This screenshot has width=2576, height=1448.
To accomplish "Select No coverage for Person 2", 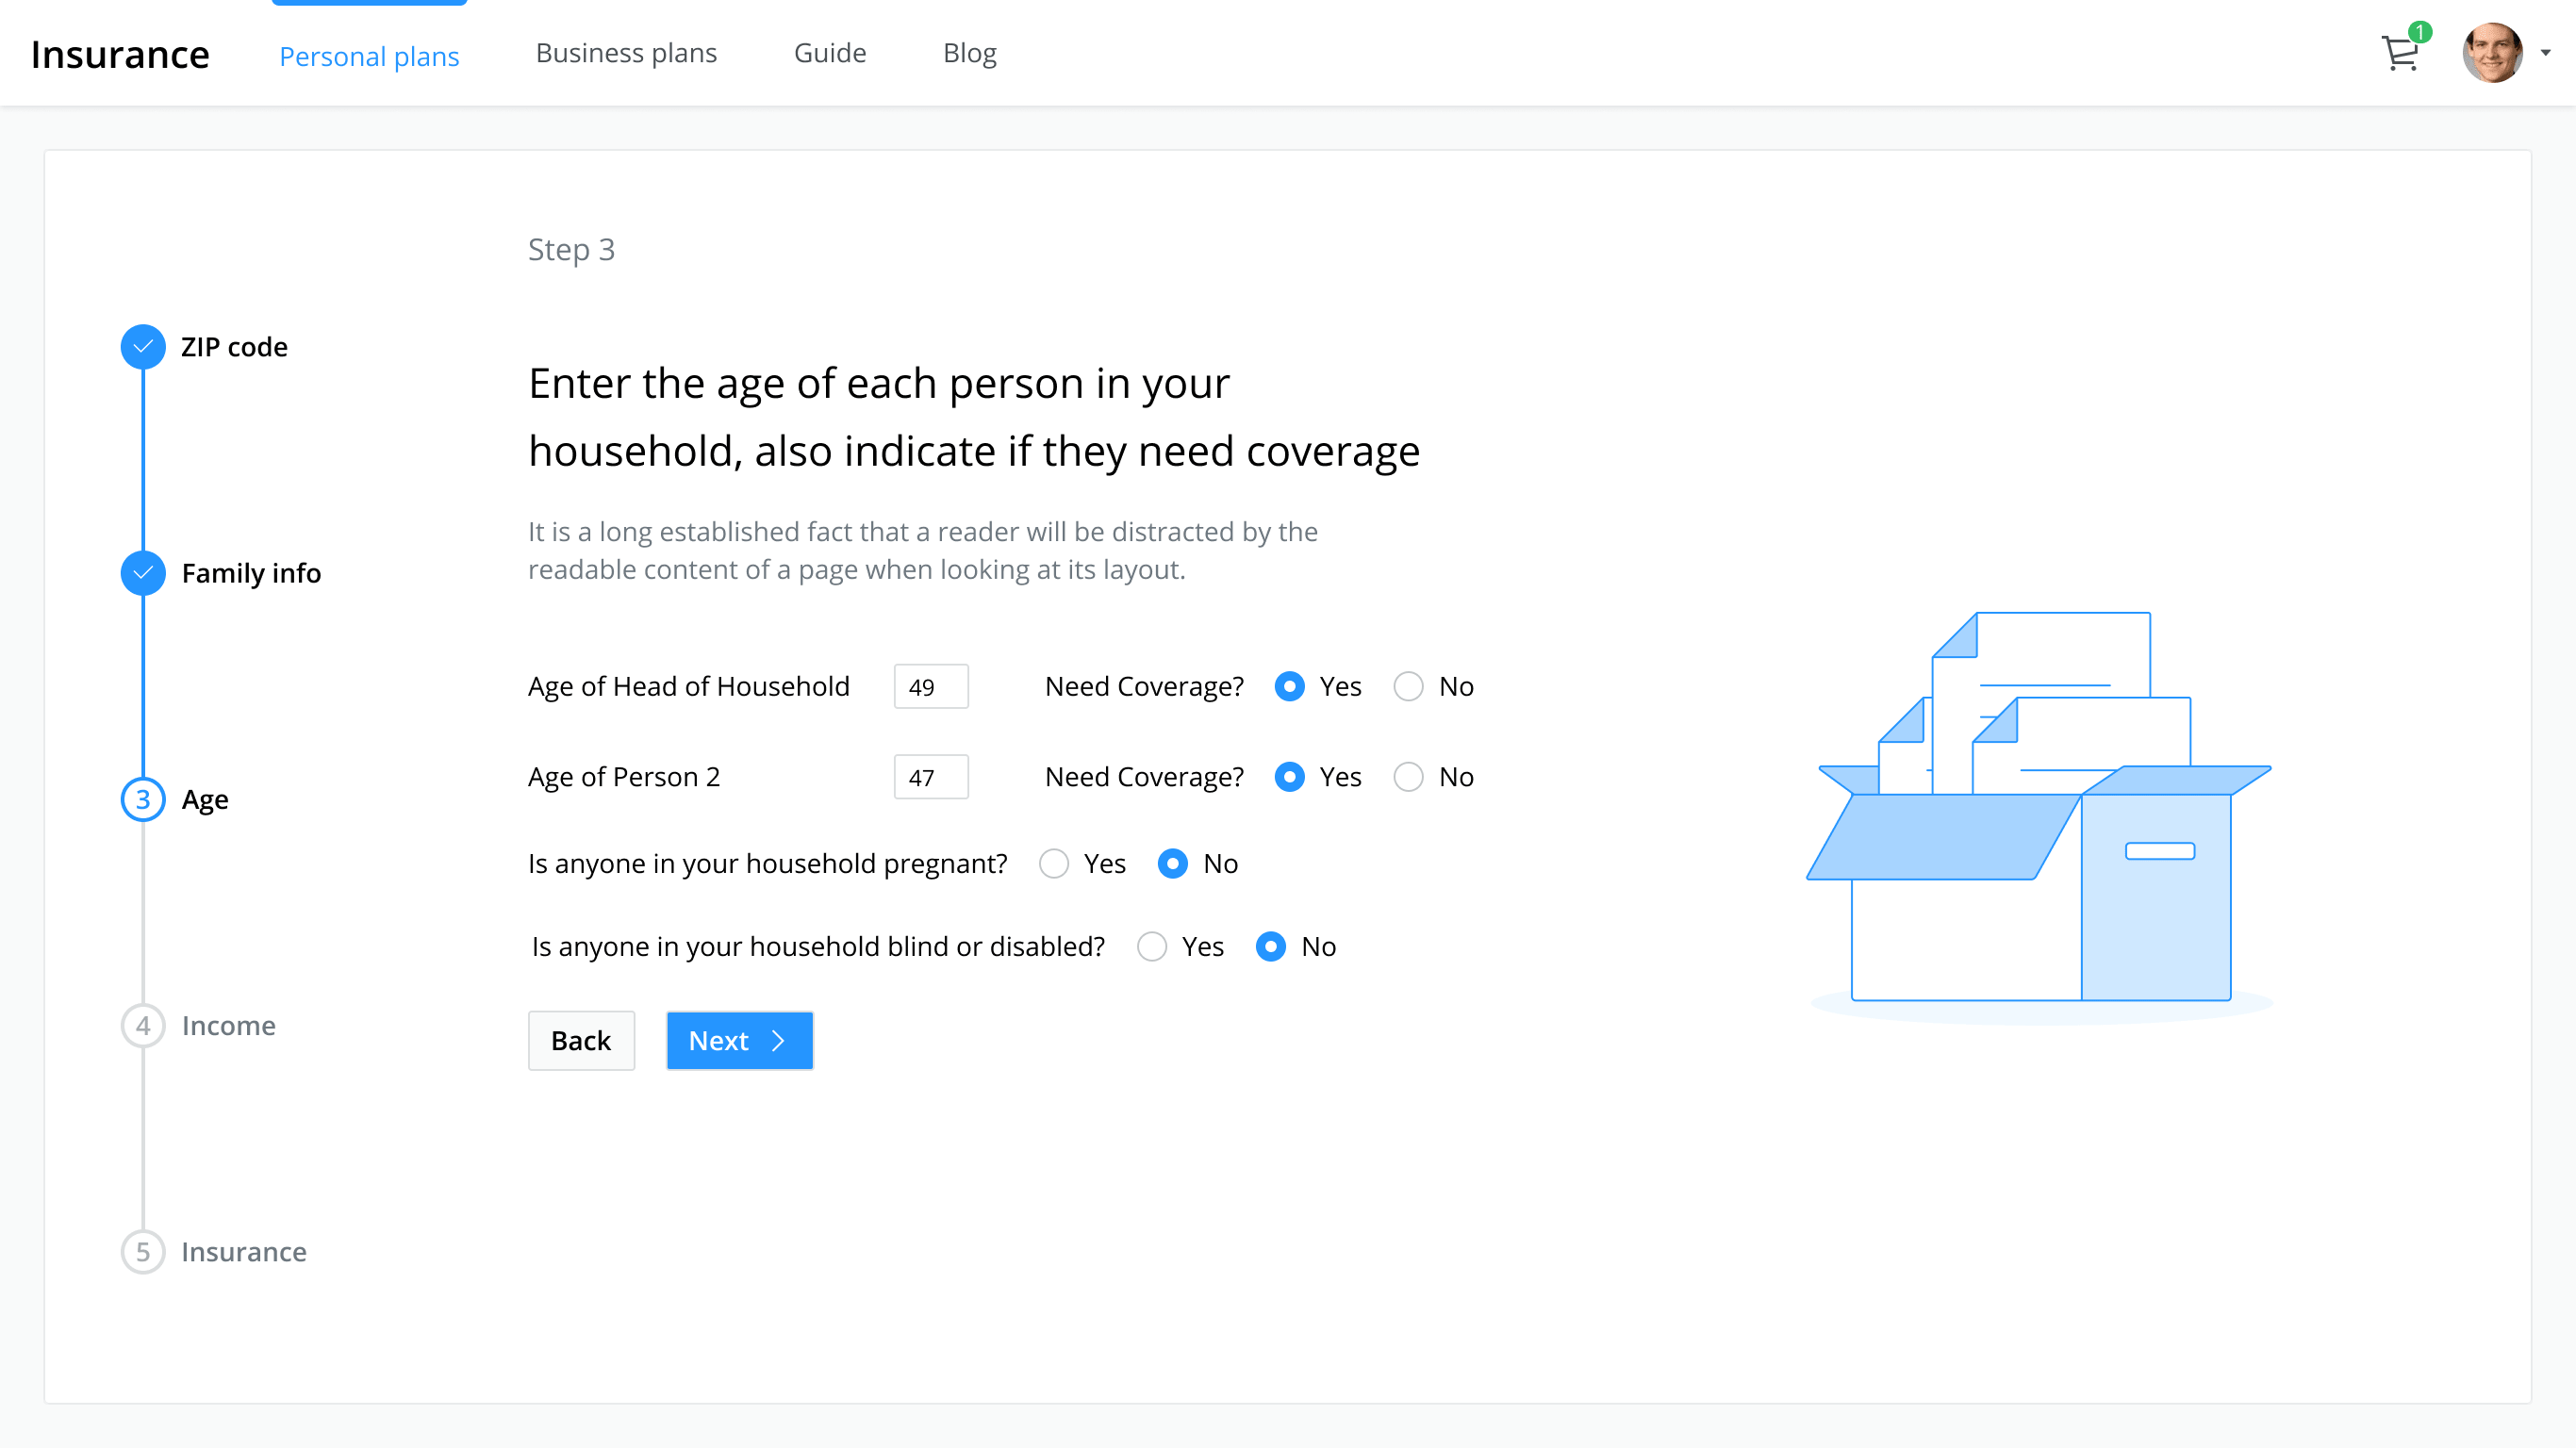I will pyautogui.click(x=1408, y=777).
